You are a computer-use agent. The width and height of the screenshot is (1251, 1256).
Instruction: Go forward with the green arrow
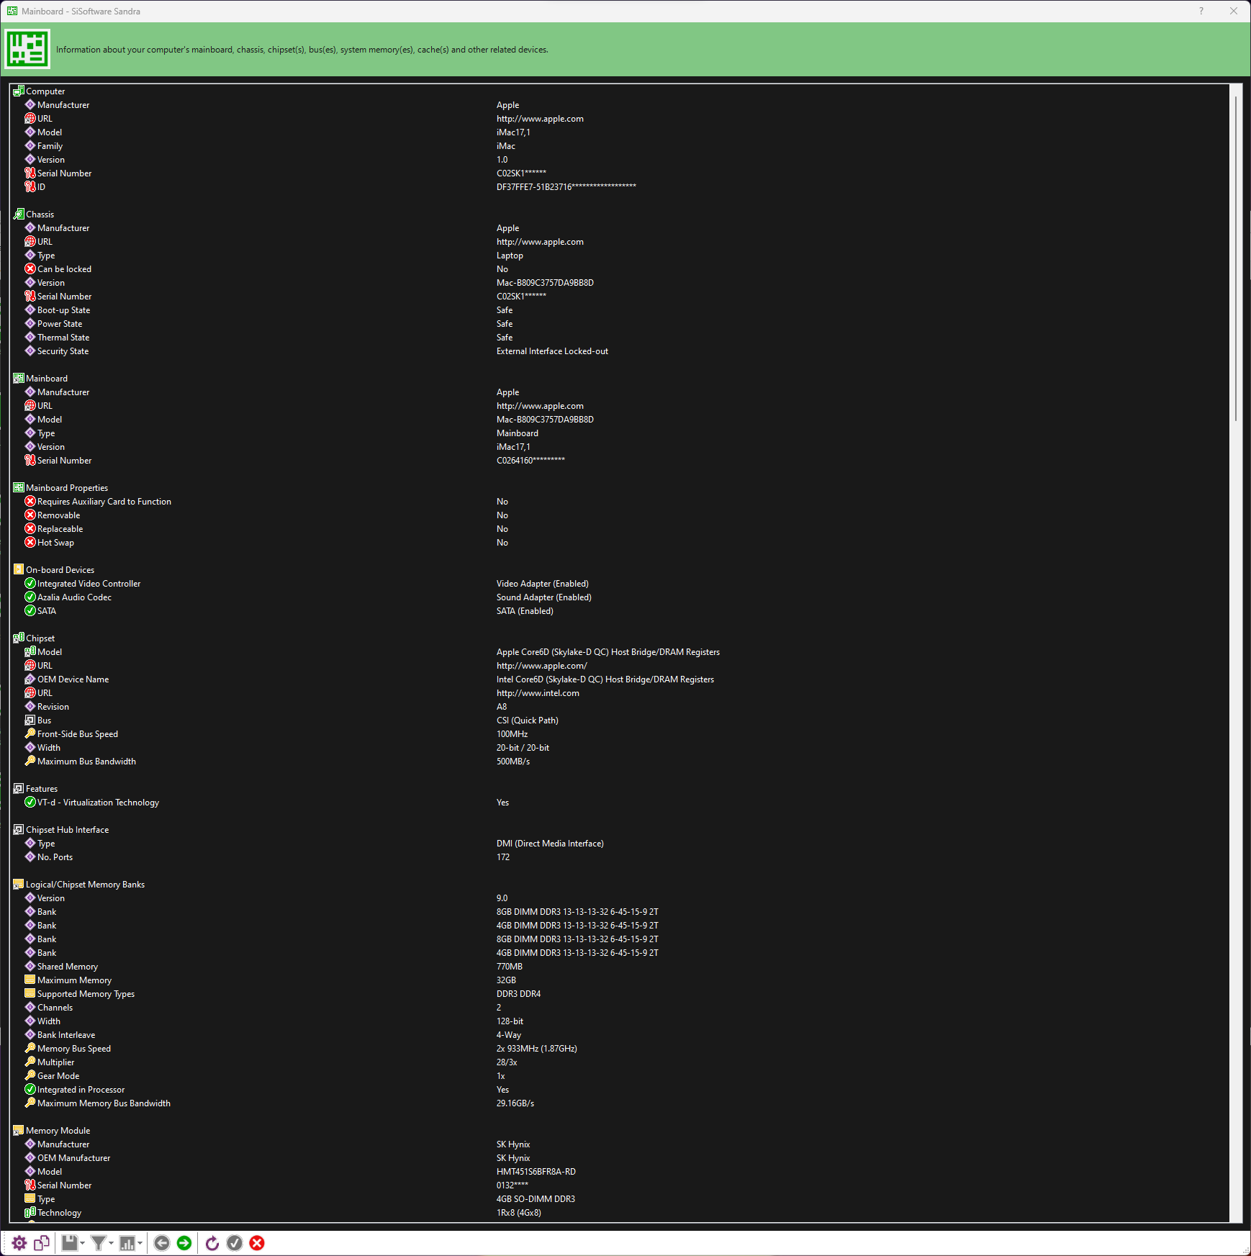pyautogui.click(x=184, y=1243)
